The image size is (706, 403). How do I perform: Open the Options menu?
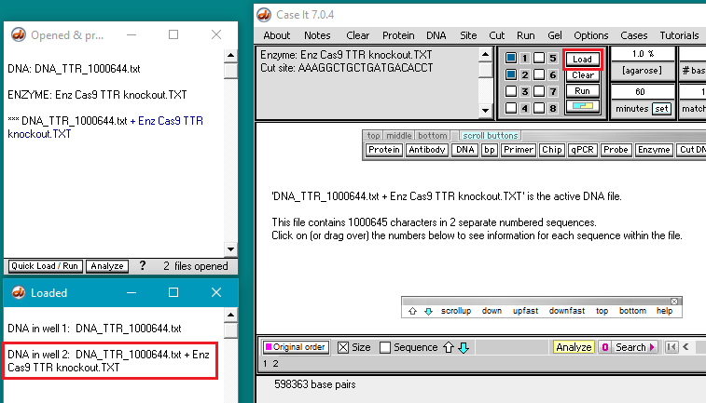pos(590,35)
